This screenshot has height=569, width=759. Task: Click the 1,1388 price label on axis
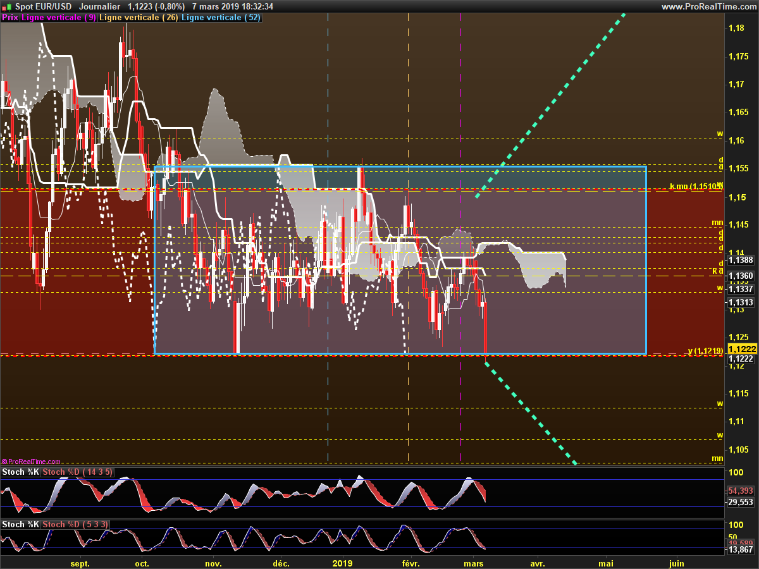click(x=741, y=260)
